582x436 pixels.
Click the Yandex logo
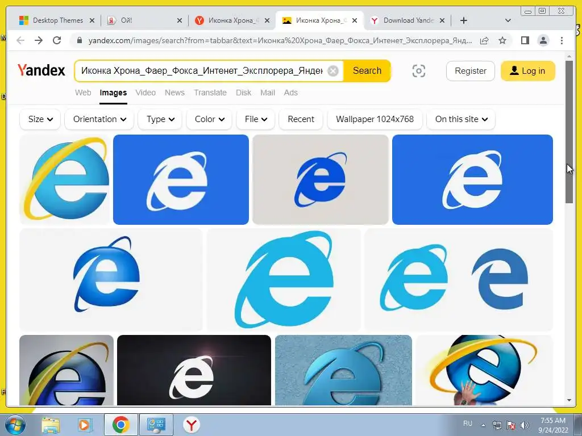click(x=41, y=70)
